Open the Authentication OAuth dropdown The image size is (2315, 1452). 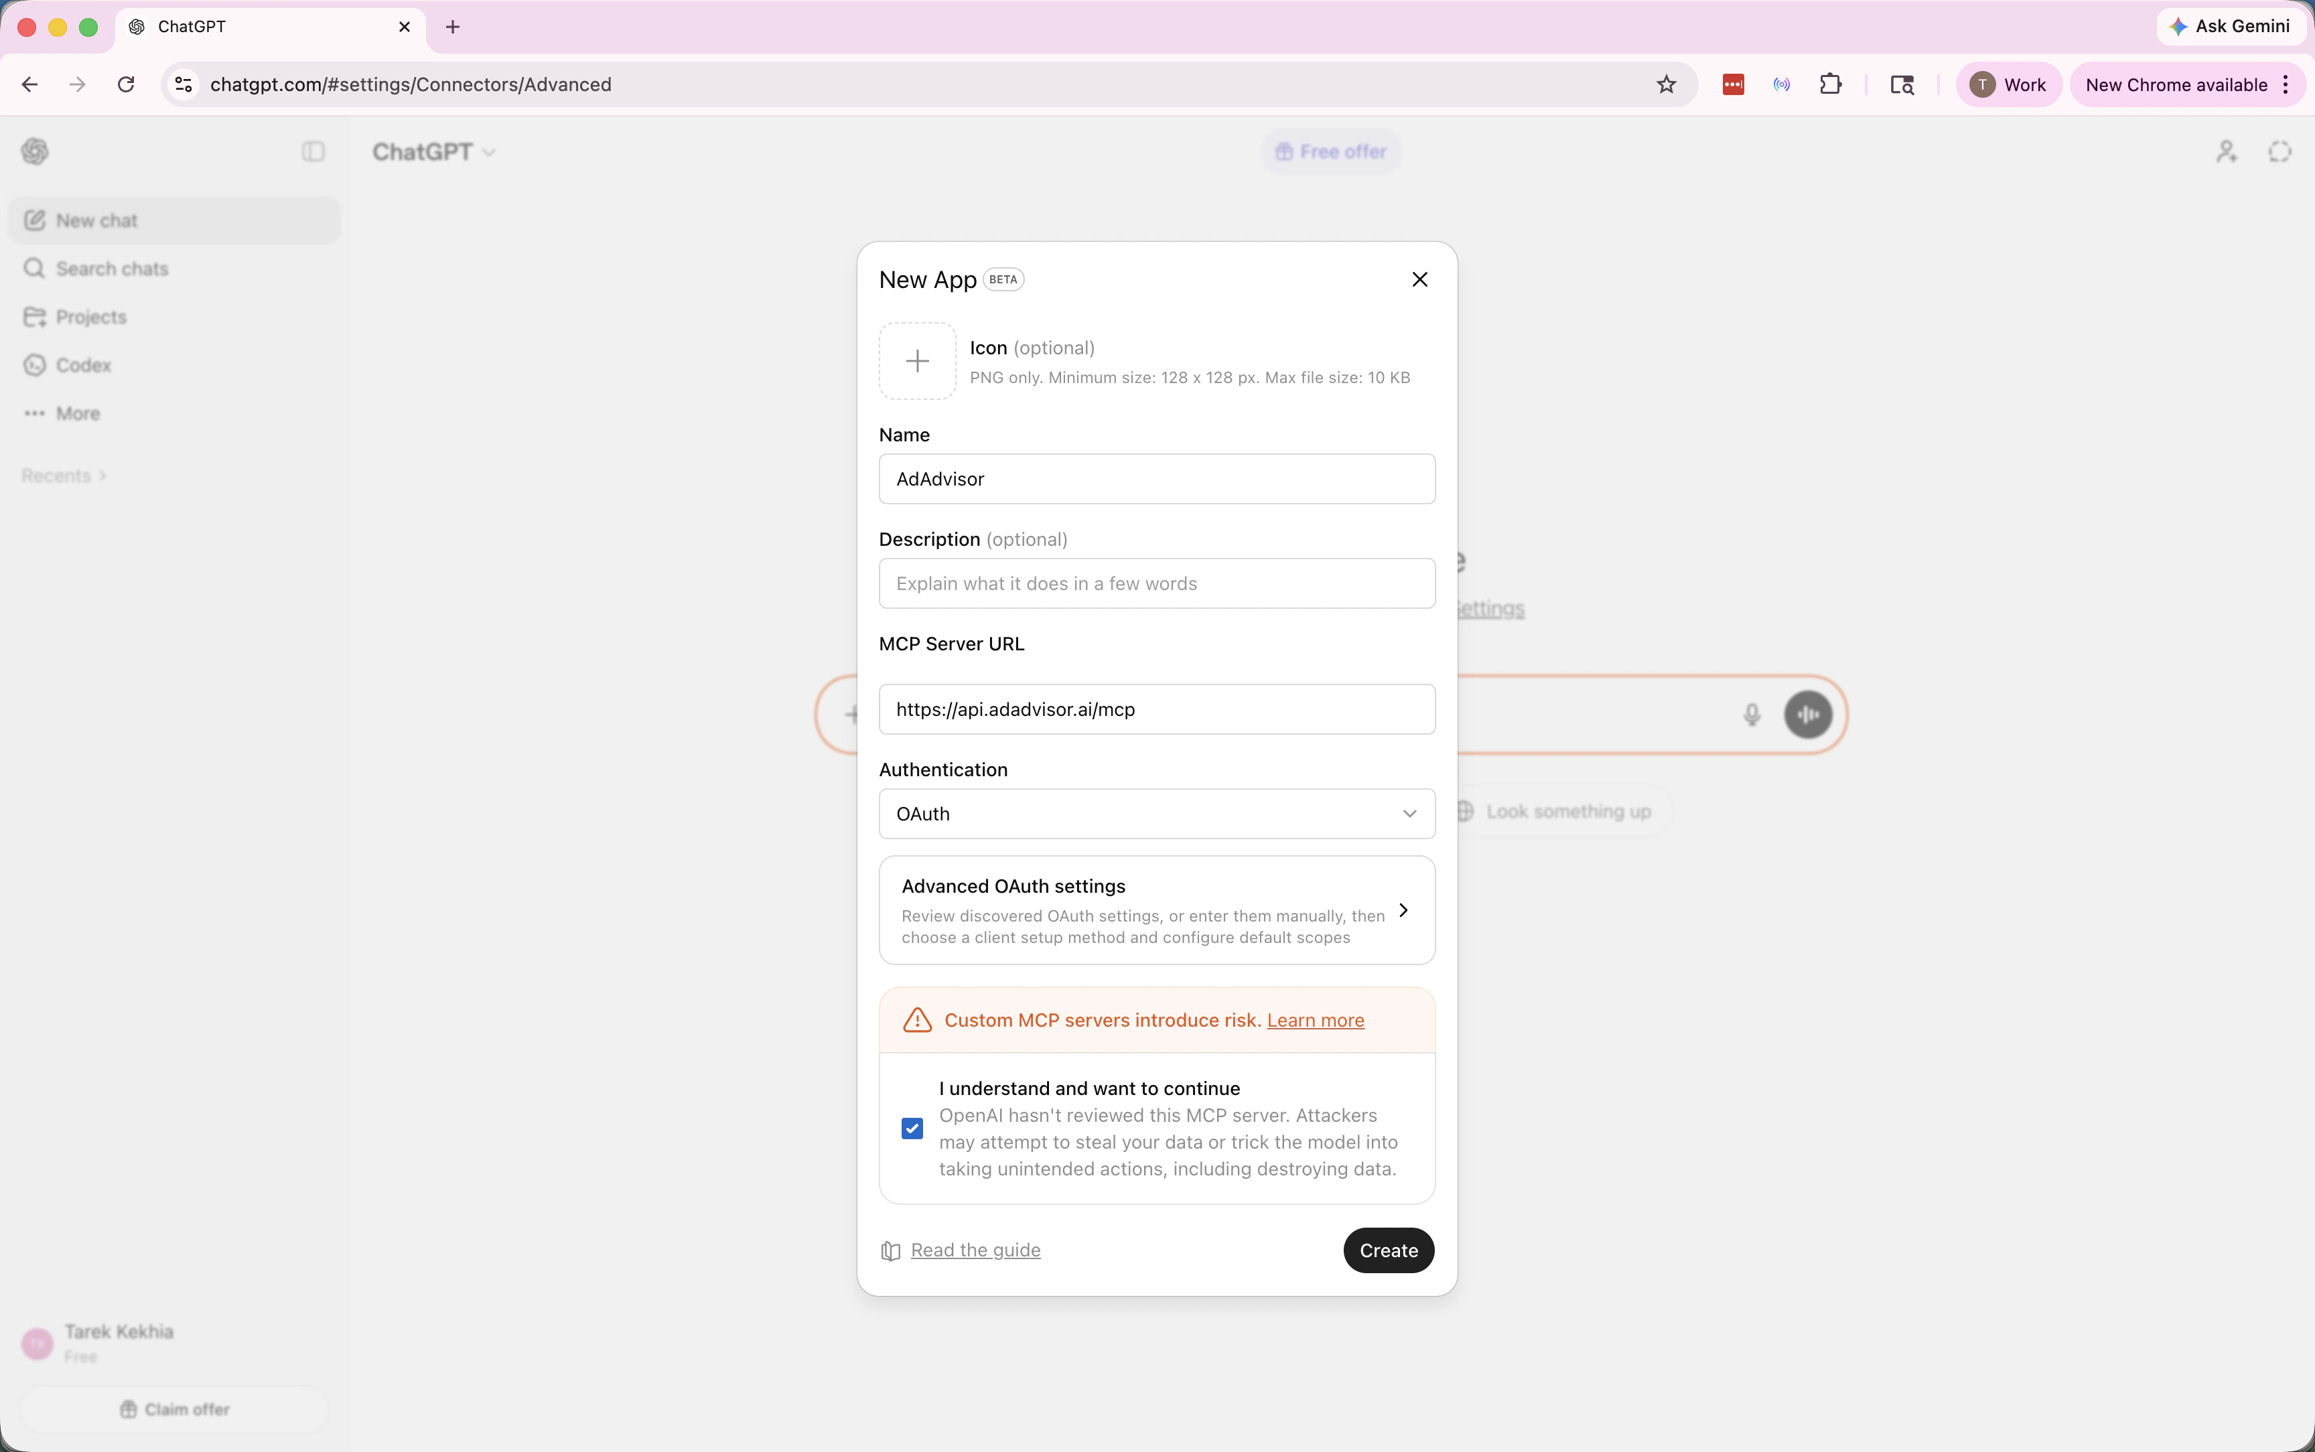click(1157, 814)
